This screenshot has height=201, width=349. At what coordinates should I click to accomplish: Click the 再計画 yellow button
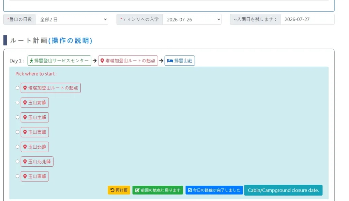(119, 190)
